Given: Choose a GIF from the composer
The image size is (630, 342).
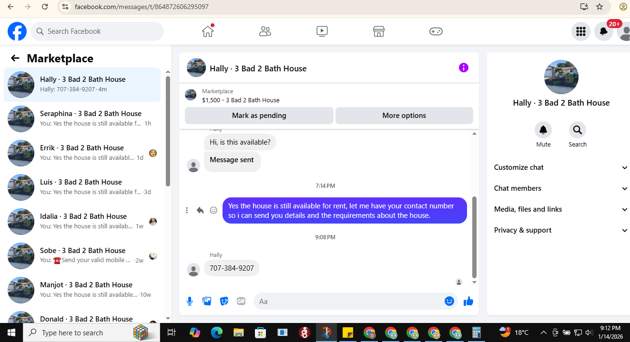Looking at the screenshot, I should pos(241,301).
